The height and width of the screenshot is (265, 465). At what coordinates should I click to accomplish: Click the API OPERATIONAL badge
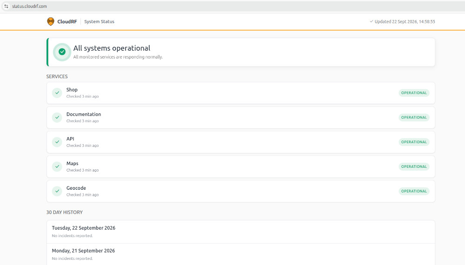click(x=414, y=142)
